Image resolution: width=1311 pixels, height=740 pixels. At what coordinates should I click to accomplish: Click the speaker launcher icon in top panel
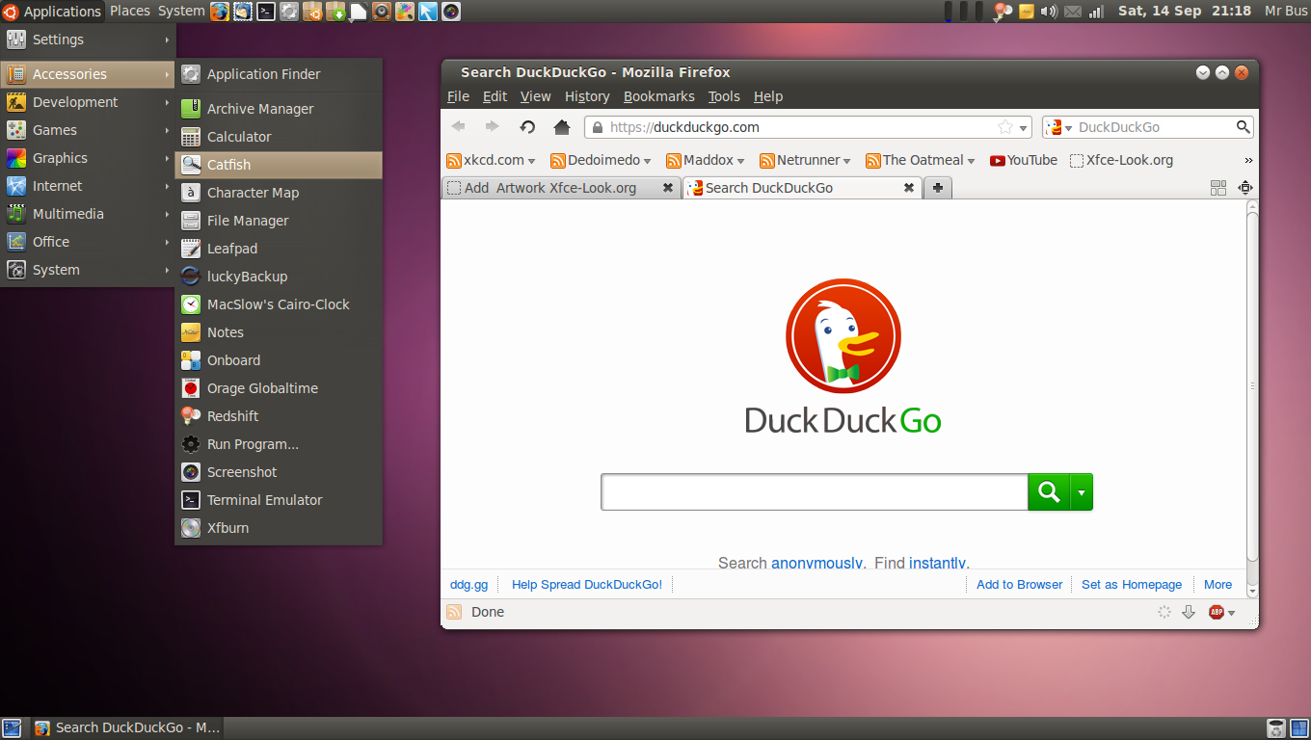click(x=382, y=12)
